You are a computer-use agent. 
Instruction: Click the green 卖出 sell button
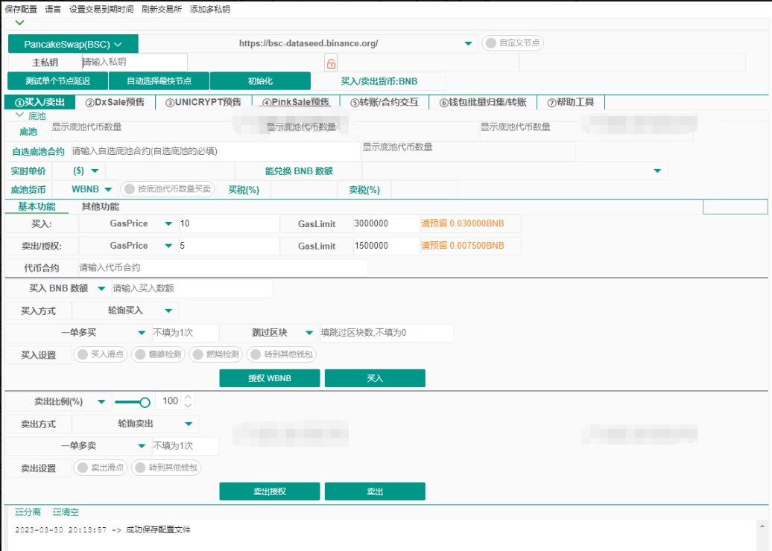375,491
